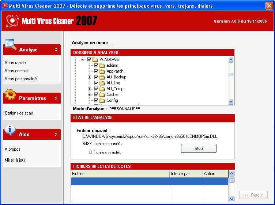Expand the AU_Temp folder node
The image size is (275, 205).
(x=89, y=89)
